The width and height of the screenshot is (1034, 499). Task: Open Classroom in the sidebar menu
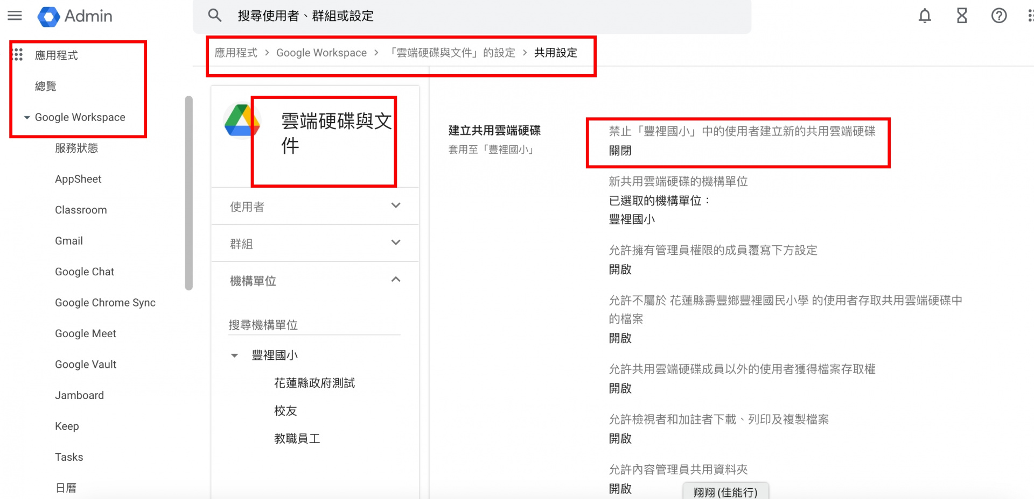[x=81, y=210]
